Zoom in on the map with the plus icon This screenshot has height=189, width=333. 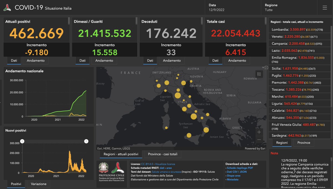coord(259,132)
